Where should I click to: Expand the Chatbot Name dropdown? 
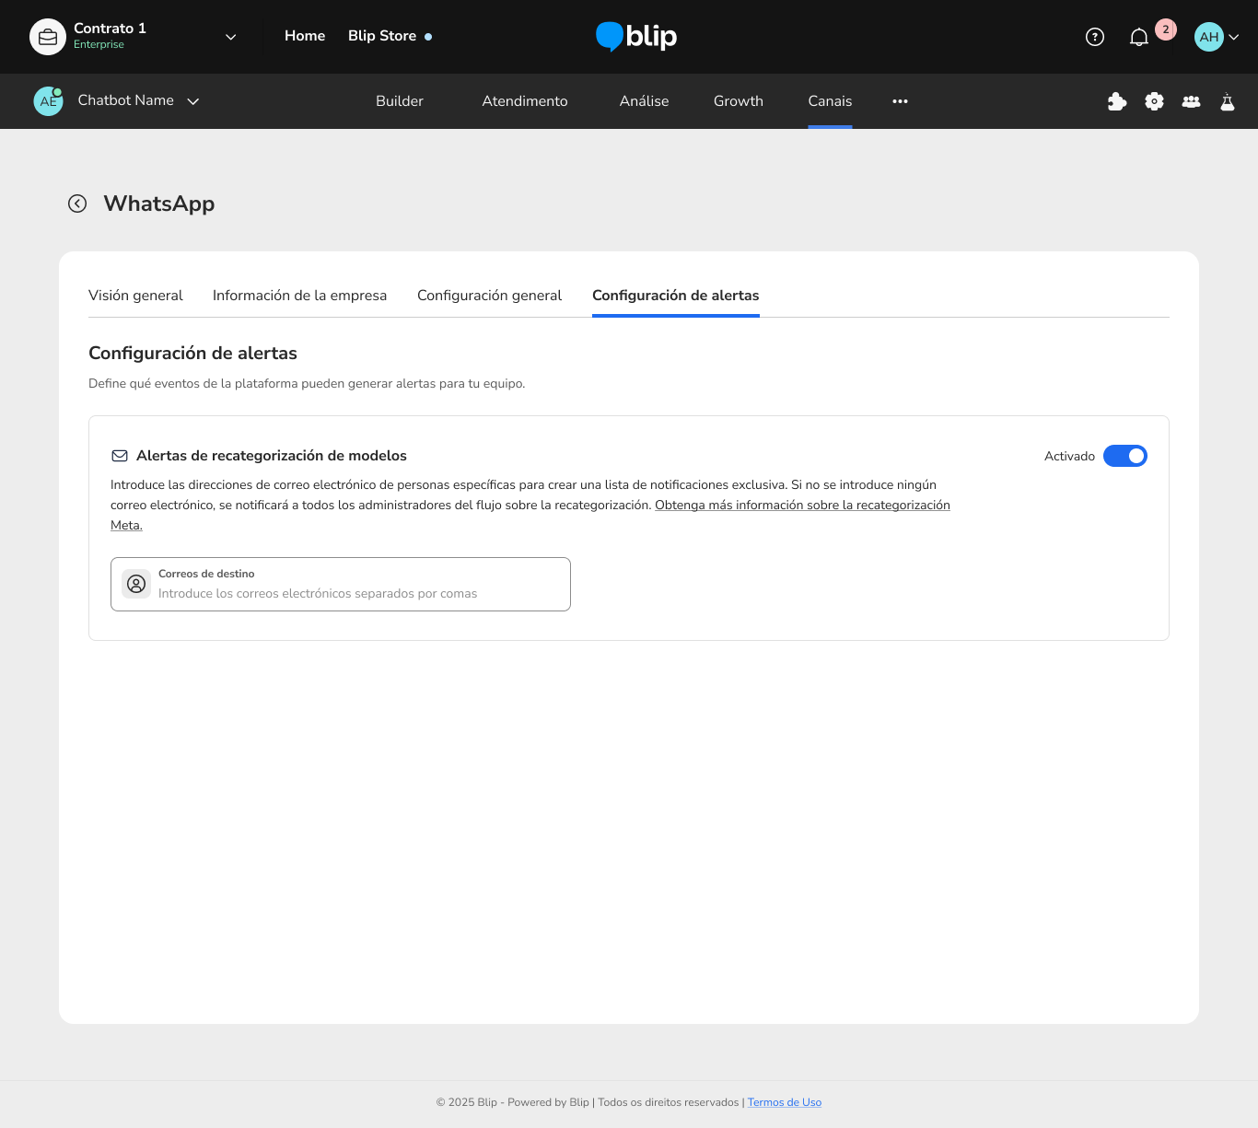[x=193, y=101]
